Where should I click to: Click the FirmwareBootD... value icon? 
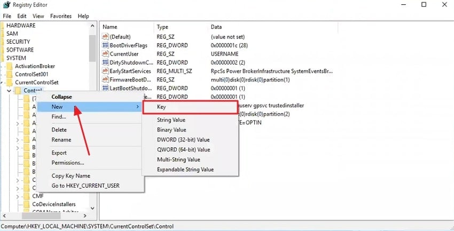105,79
